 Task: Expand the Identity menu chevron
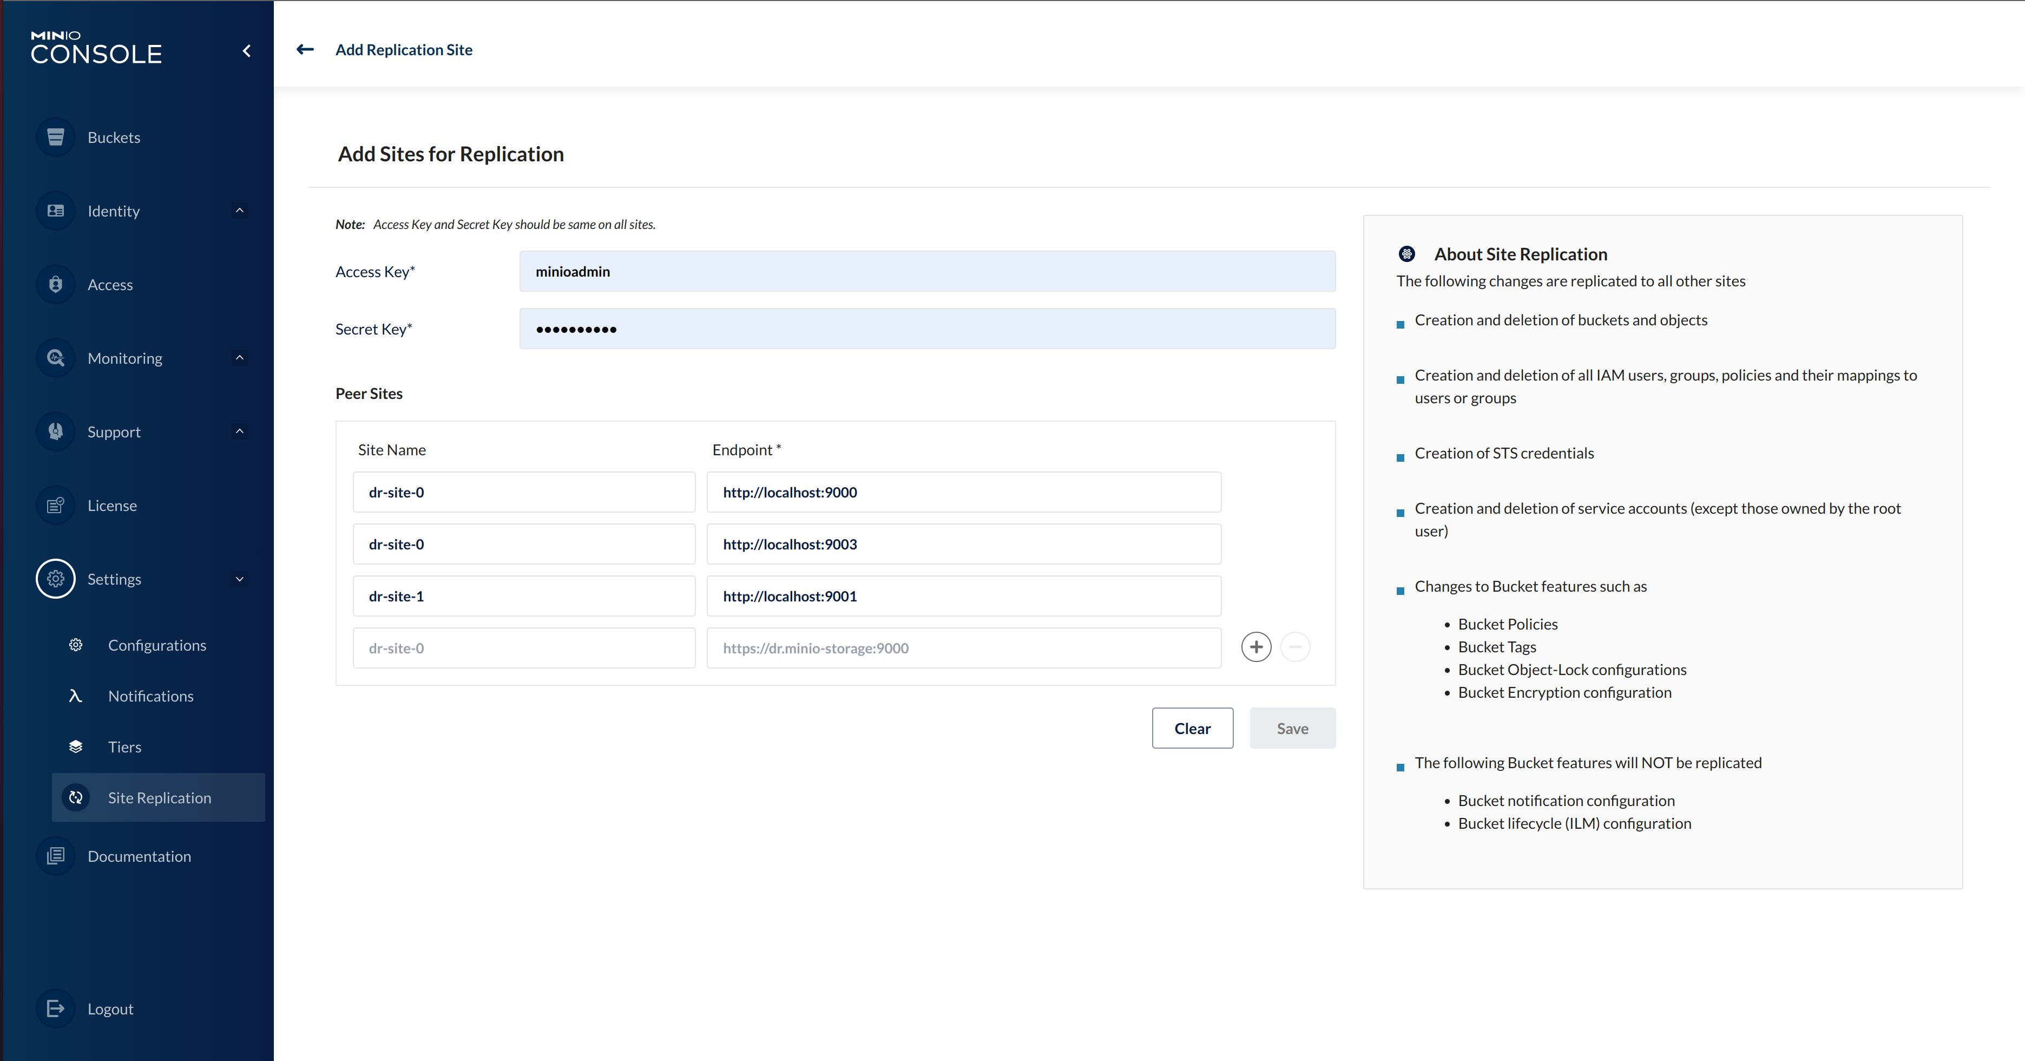coord(240,211)
